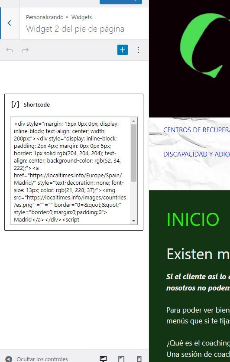Viewport: 230px width, 362px height.
Task: Click the Ocultar los controles collapse arrow
Action: point(9,359)
